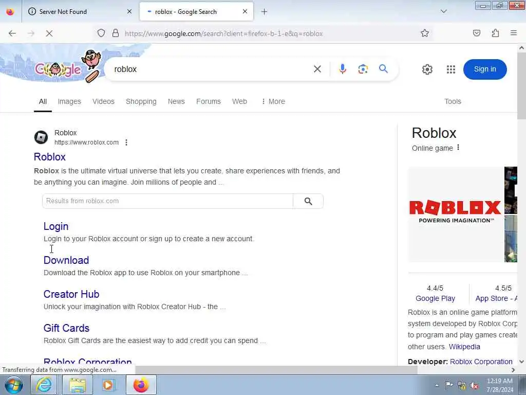Open the Google Play rating link
Image resolution: width=526 pixels, height=395 pixels.
pos(435,298)
